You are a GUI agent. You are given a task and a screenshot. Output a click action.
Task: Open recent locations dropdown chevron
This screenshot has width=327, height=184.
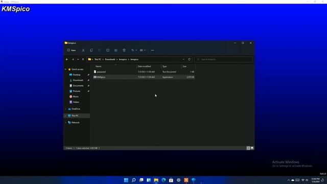click(x=78, y=59)
